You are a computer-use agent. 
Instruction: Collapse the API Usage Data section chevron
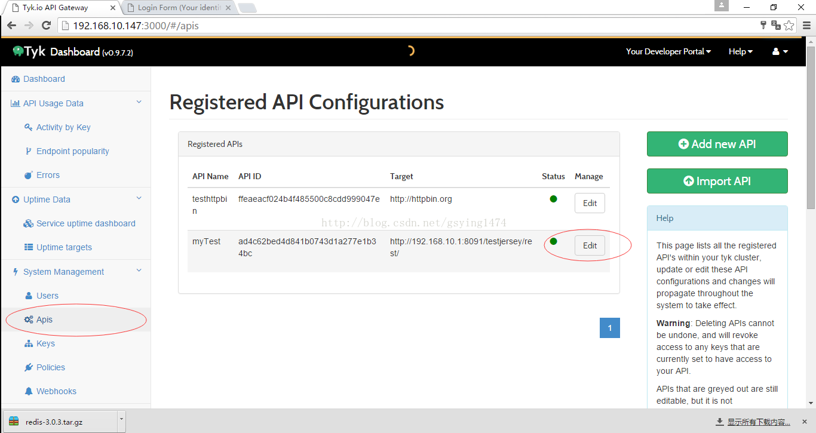tap(139, 103)
